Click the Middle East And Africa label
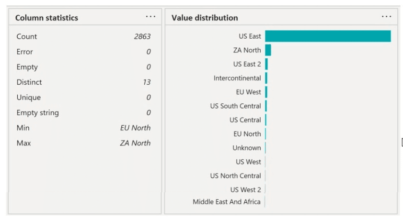The image size is (403, 220). [x=227, y=202]
